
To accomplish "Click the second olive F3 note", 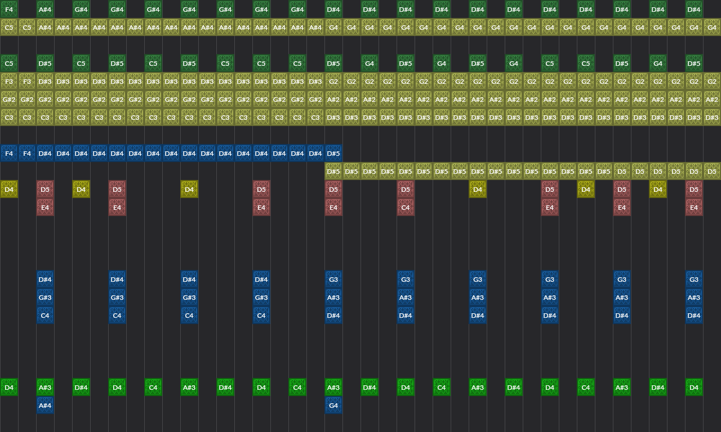I will point(27,82).
